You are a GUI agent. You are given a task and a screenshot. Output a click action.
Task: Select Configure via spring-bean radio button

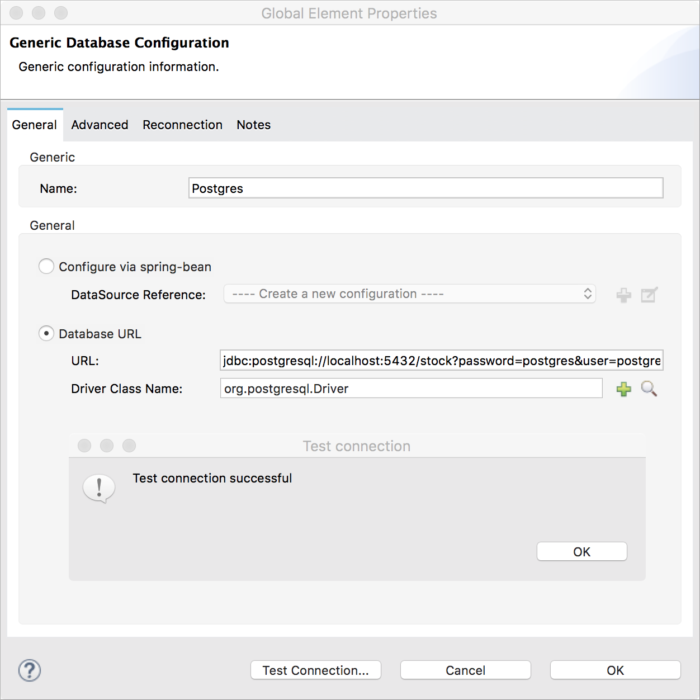pos(46,267)
